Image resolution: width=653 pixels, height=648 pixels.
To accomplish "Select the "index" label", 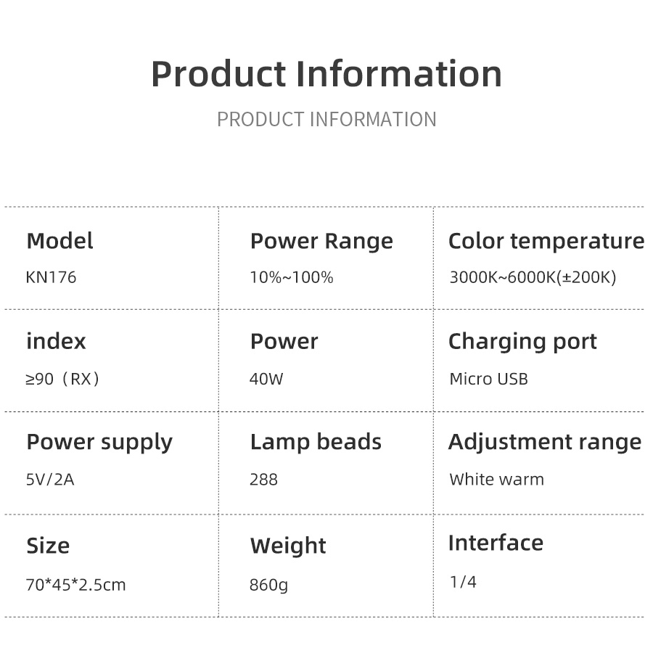I will coord(56,341).
